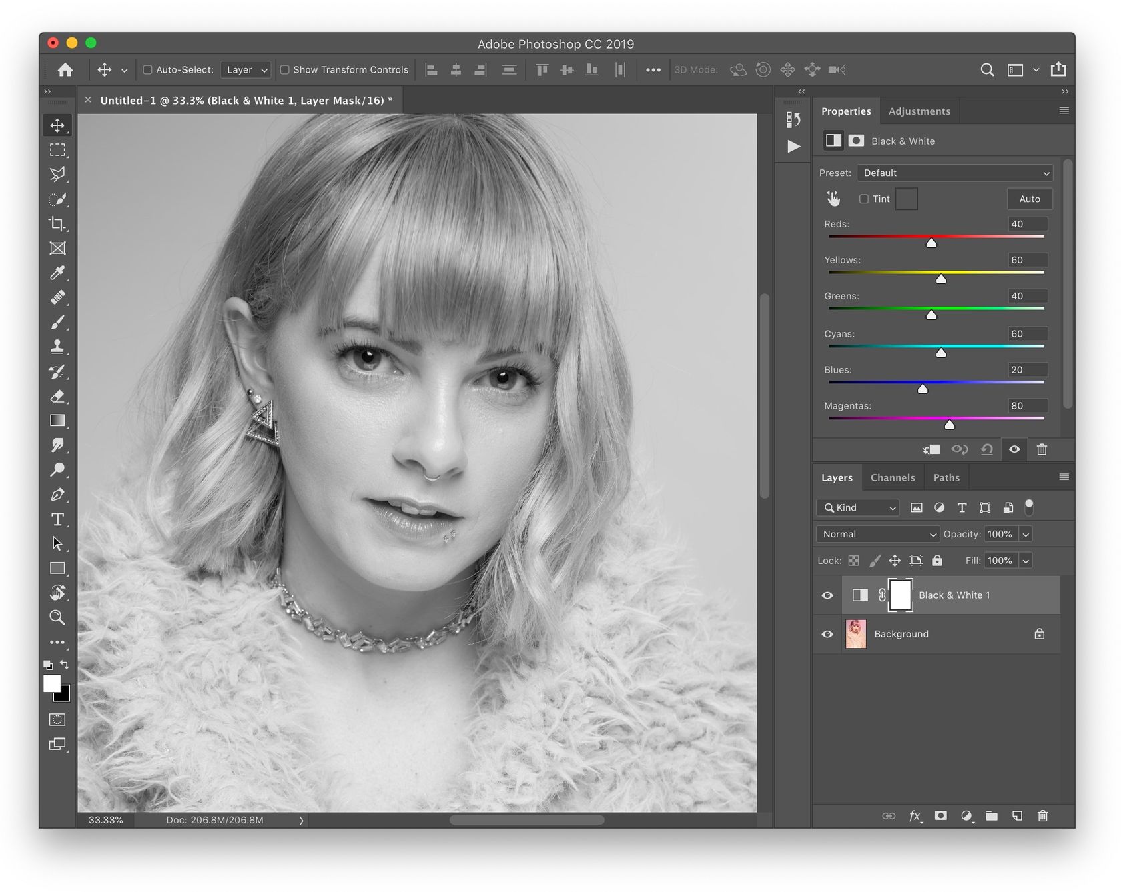
Task: Toggle layer filtering switch on or off
Action: 1029,507
